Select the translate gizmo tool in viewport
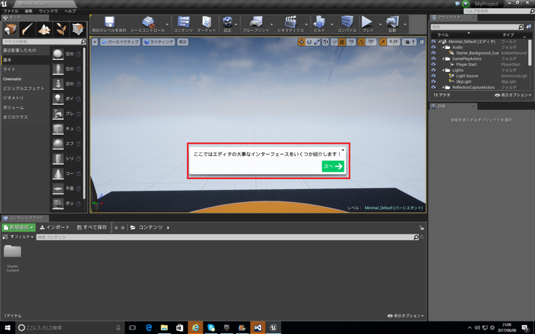 tap(301, 42)
